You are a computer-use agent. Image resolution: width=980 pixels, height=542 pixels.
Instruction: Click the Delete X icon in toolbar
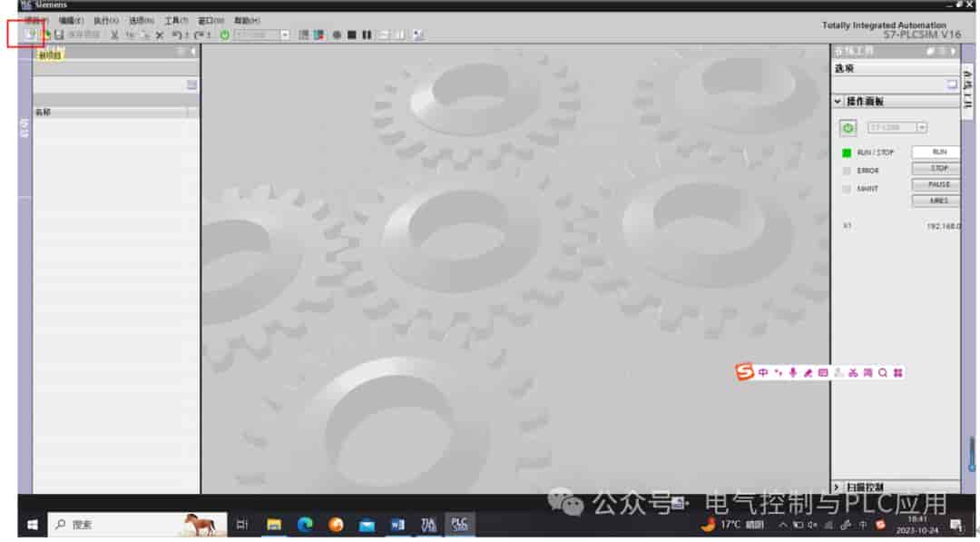160,35
